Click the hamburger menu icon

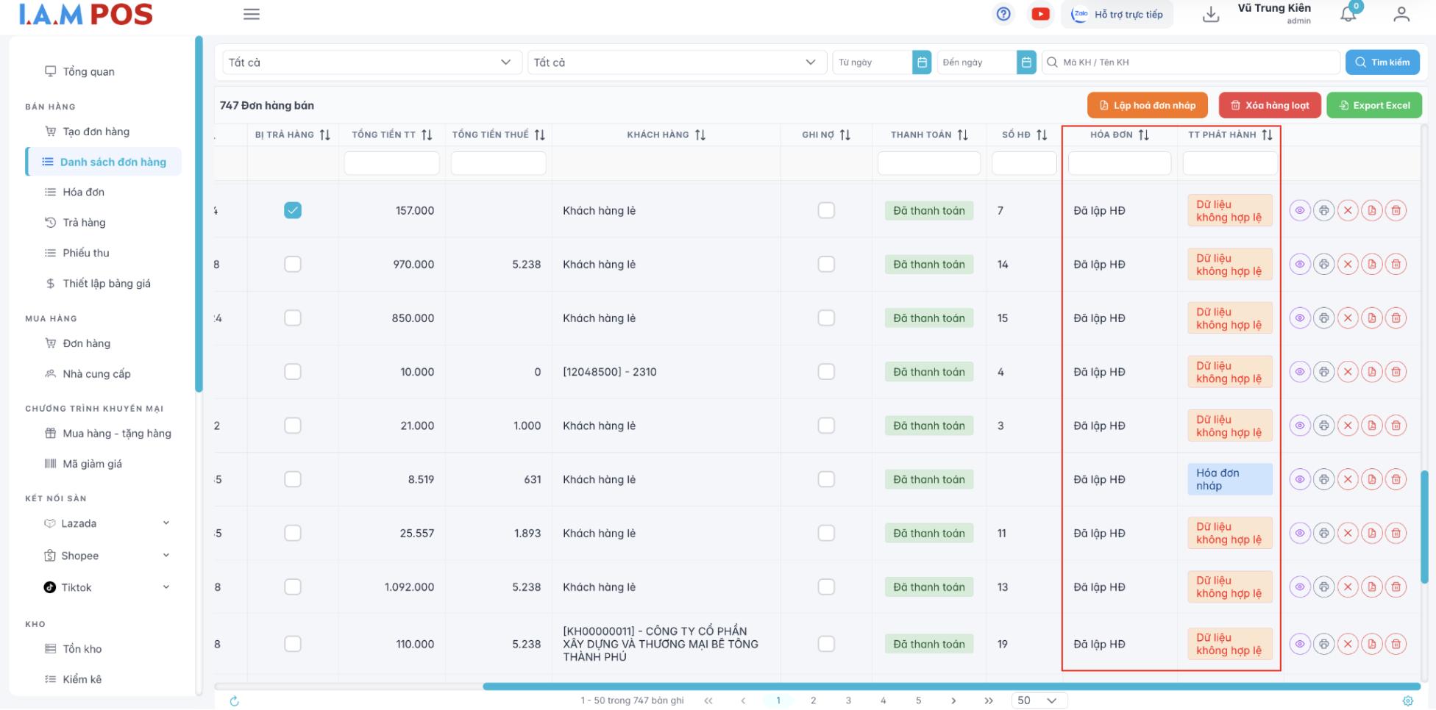[252, 15]
